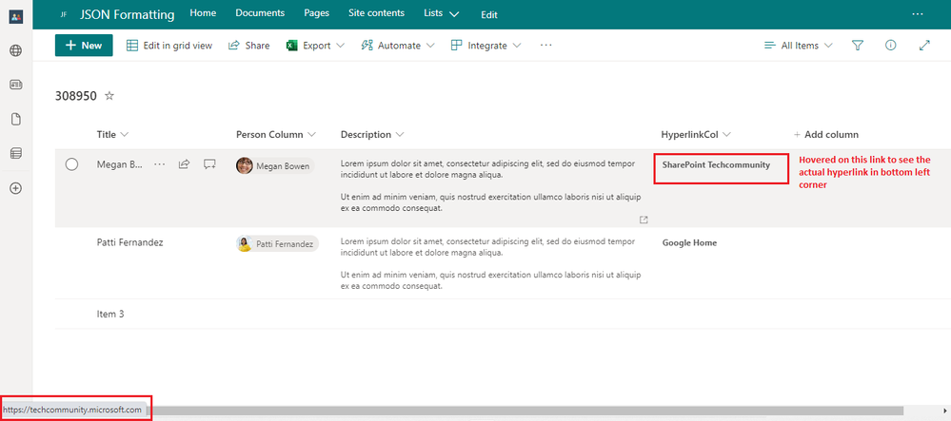Select the Megan Bowen row radio button
Image resolution: width=951 pixels, height=421 pixels.
coord(71,164)
